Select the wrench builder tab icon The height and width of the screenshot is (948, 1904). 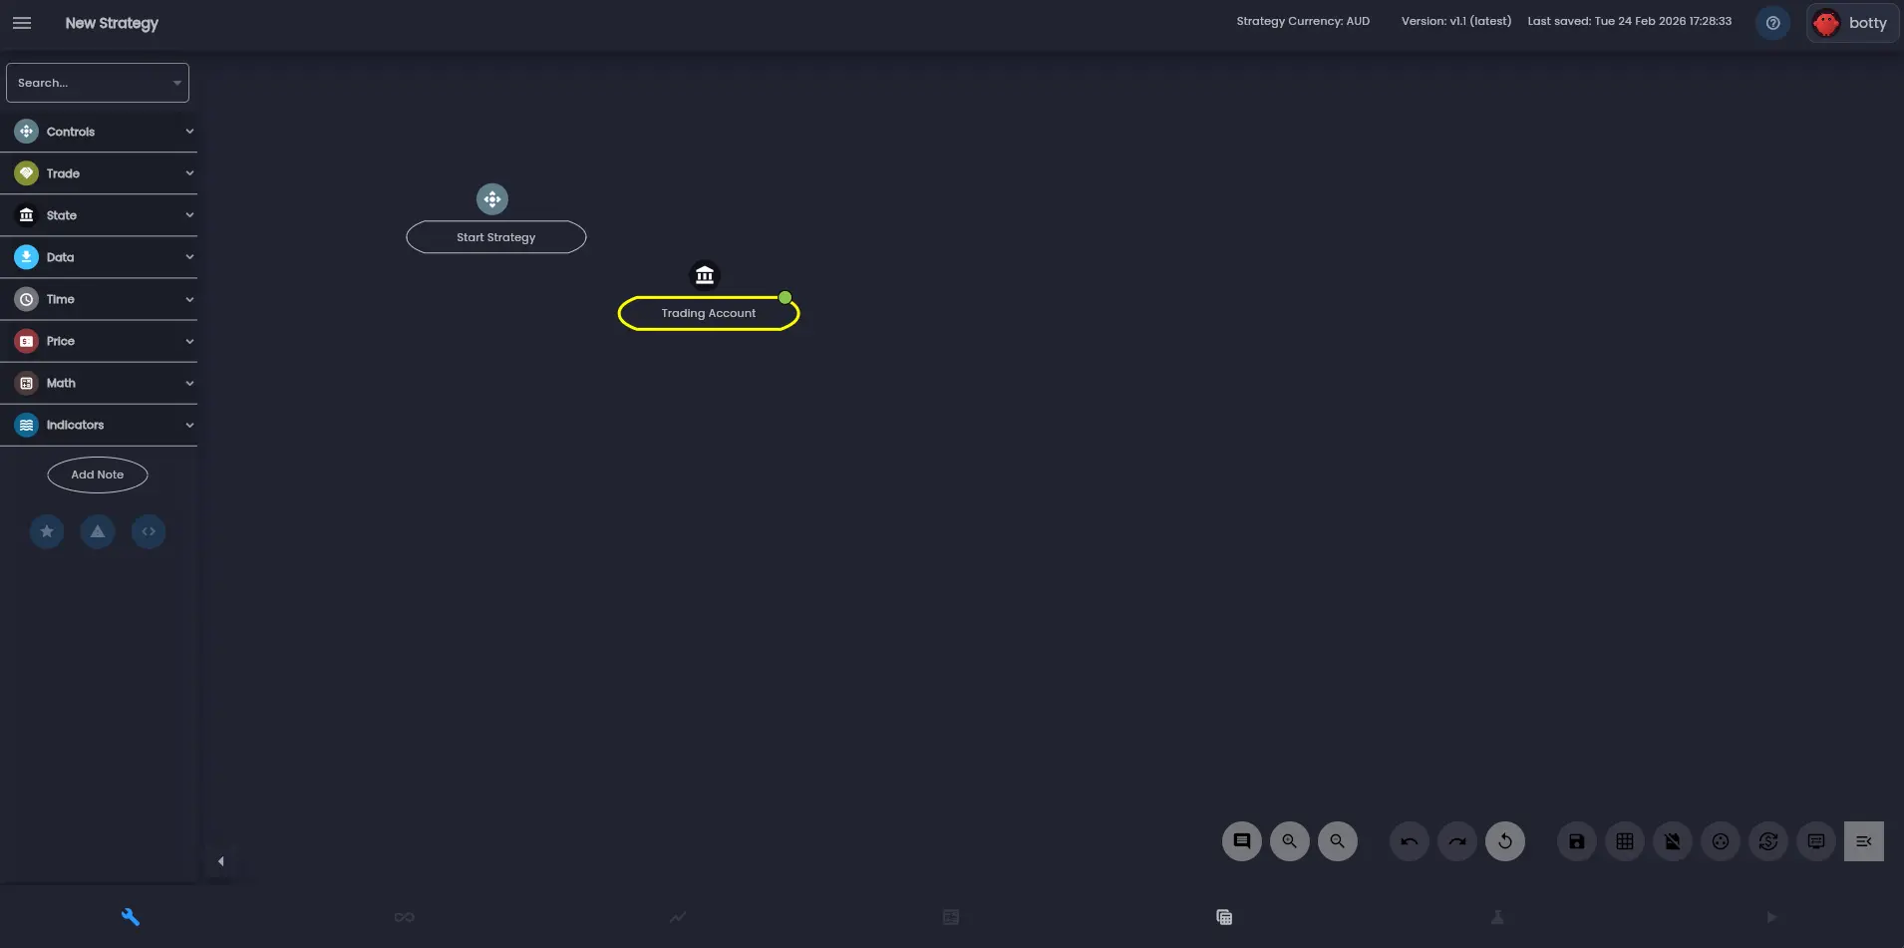(x=130, y=917)
